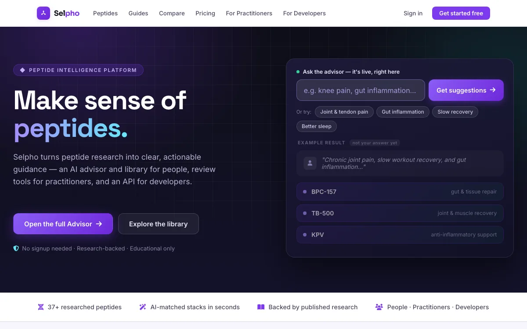The height and width of the screenshot is (329, 527).
Task: Select For Developers in navigation
Action: 304,13
